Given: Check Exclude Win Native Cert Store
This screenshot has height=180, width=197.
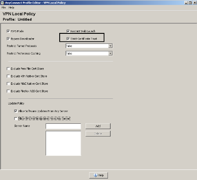Looking at the screenshot, I should [8, 76].
